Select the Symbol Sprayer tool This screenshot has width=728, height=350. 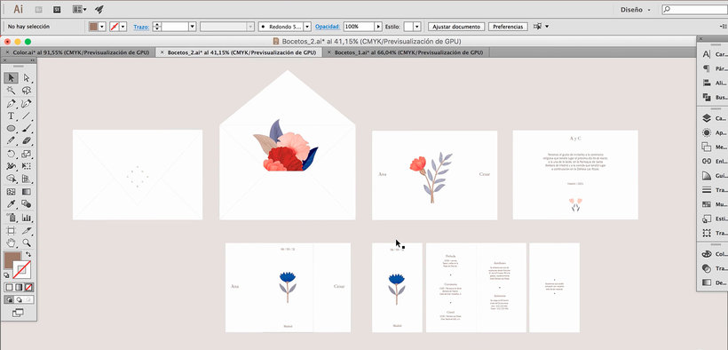point(12,217)
